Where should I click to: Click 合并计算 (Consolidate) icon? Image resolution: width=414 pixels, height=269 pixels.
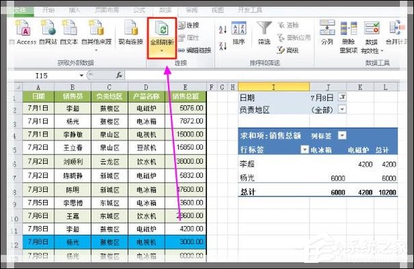click(396, 28)
